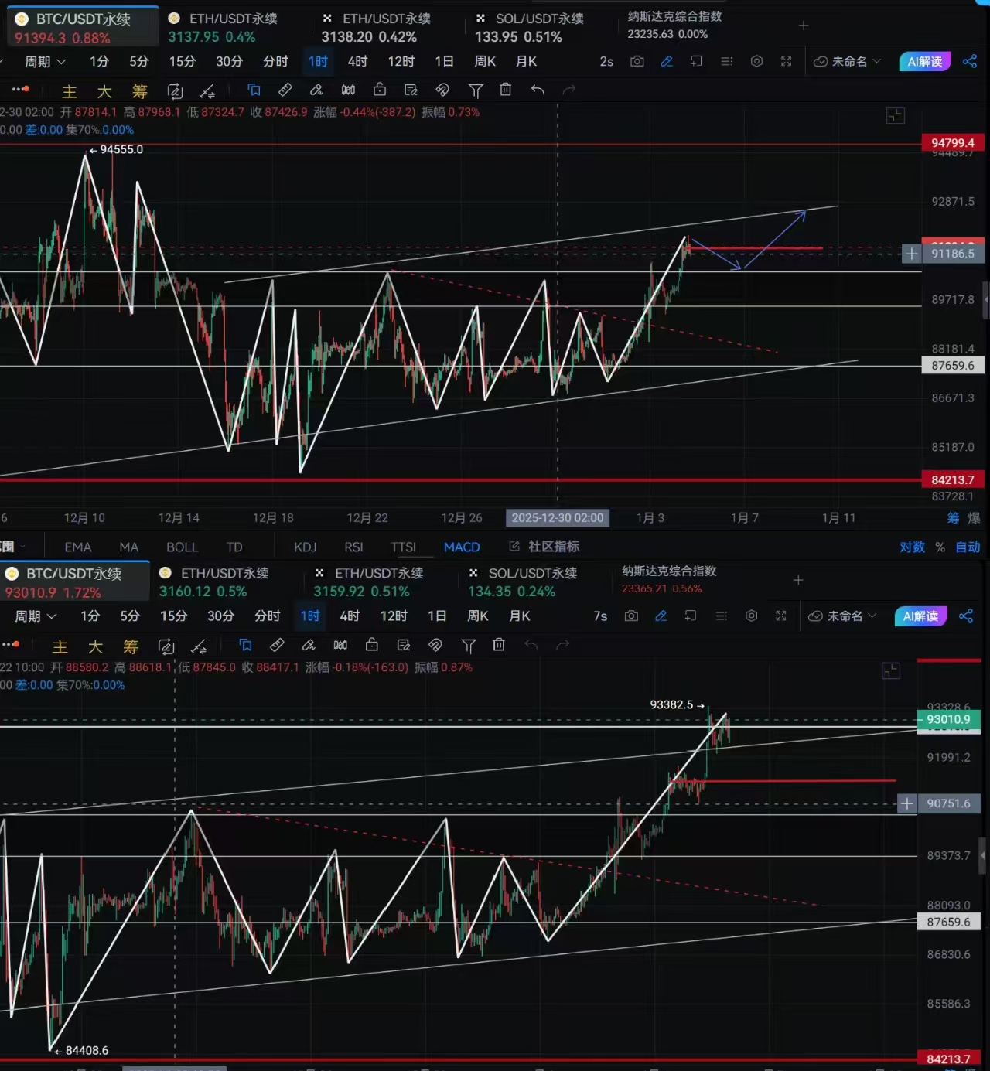Open the filter funnel in upper drawing toolbar

(476, 90)
